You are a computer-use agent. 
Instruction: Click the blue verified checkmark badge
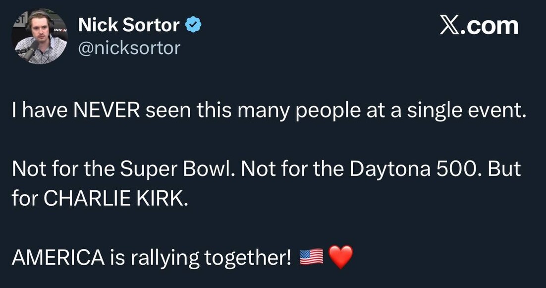(193, 25)
